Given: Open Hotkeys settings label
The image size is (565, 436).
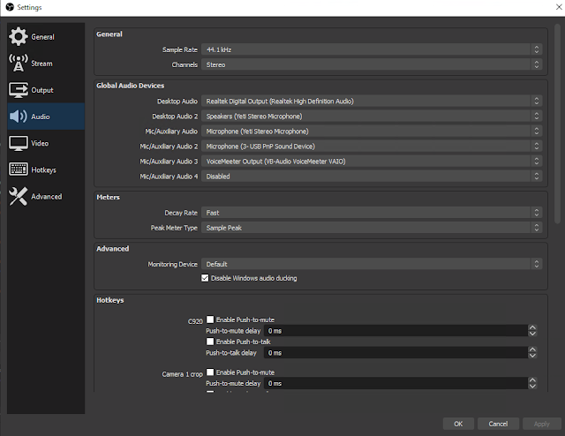Looking at the screenshot, I should coord(43,170).
